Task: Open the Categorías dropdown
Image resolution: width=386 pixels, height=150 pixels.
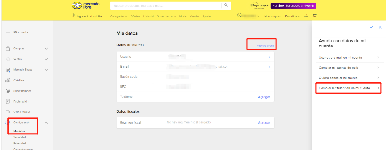Action: point(118,16)
